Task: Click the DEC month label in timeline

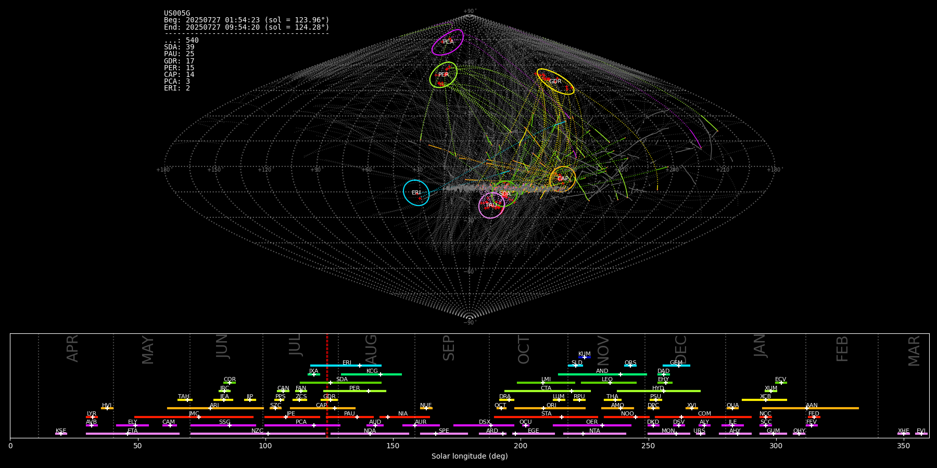Action: (680, 349)
